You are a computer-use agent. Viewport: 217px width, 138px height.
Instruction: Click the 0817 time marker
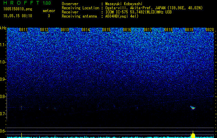tap(148, 30)
